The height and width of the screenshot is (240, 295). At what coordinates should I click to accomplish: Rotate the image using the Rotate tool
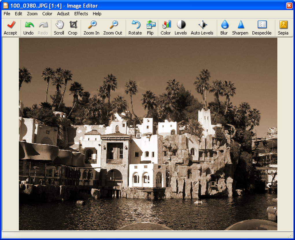(x=135, y=28)
